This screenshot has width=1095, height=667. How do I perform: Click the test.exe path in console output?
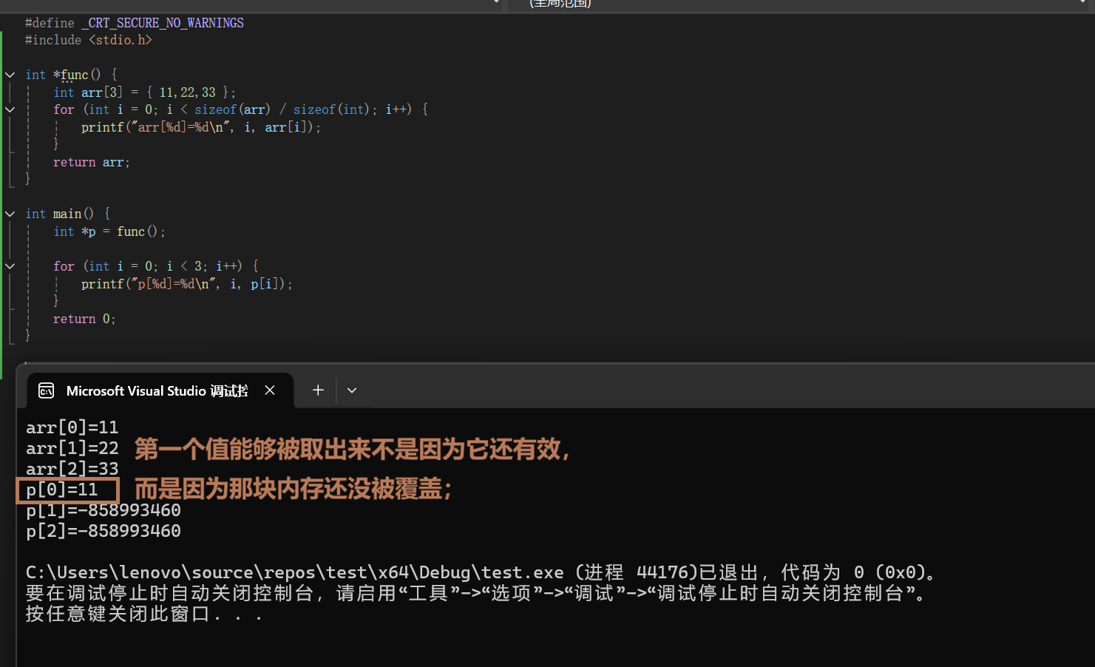[294, 572]
